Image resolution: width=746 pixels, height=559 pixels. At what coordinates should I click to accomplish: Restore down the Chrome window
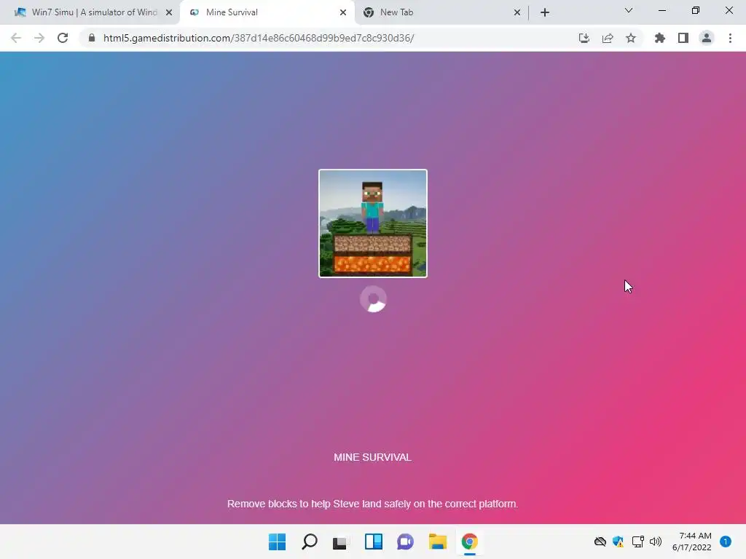696,10
